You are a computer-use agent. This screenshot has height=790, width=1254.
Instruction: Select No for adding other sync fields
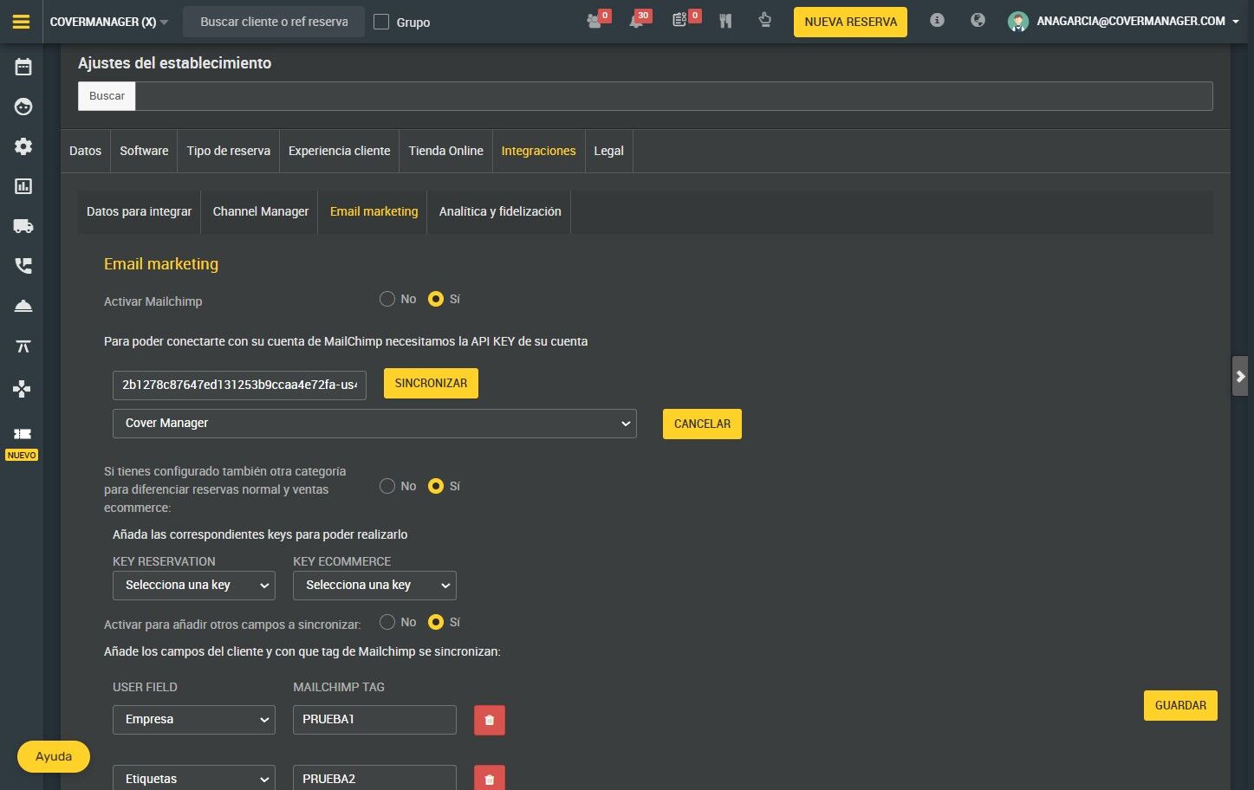click(x=387, y=622)
